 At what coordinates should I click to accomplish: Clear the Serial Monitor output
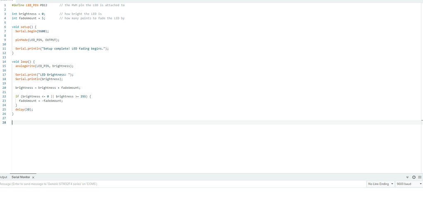coord(420,177)
